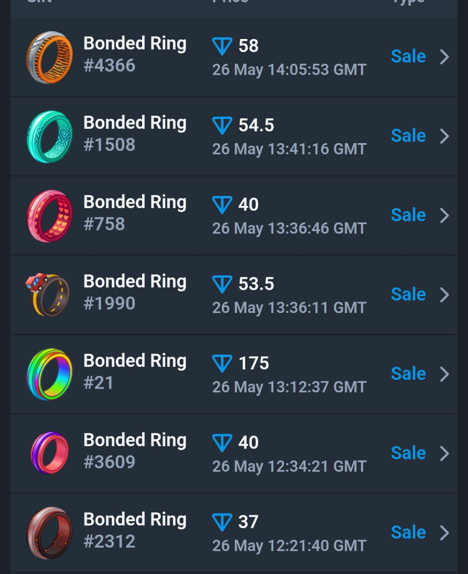The width and height of the screenshot is (468, 574).
Task: Open Sale link for Bonded Ring #1508
Action: [x=408, y=136]
